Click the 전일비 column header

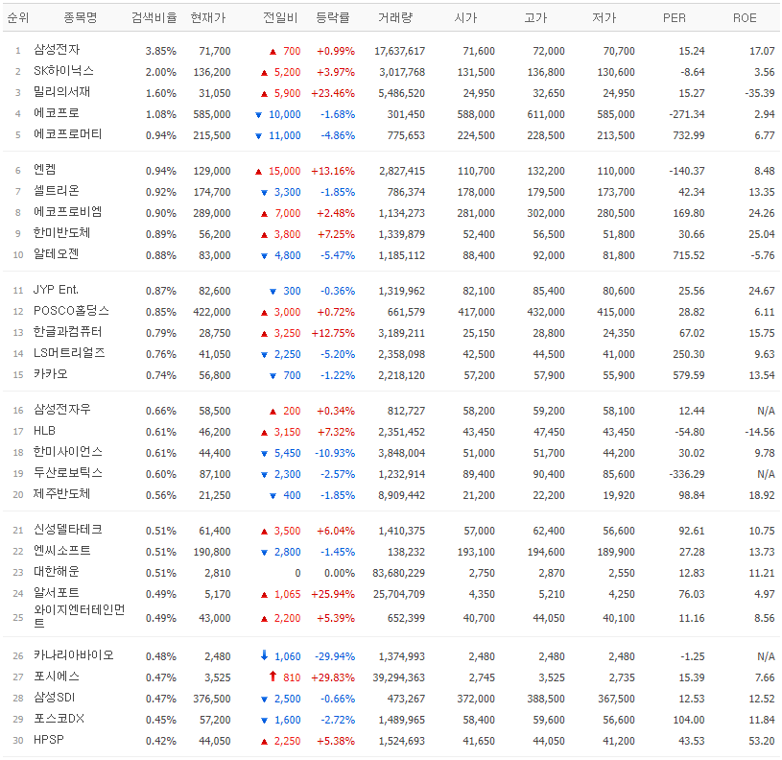click(280, 18)
